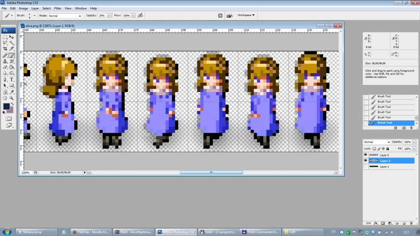Delete layer using the trash icon
The image size is (420, 236).
coord(411,223)
